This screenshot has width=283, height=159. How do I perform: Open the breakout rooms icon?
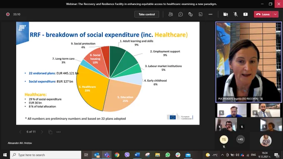coord(200,14)
